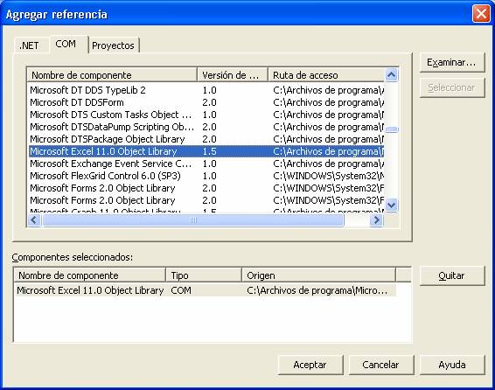Screen dimensions: 495x390
Task: Click Nombre de componente header in selected components
Action: coord(90,275)
